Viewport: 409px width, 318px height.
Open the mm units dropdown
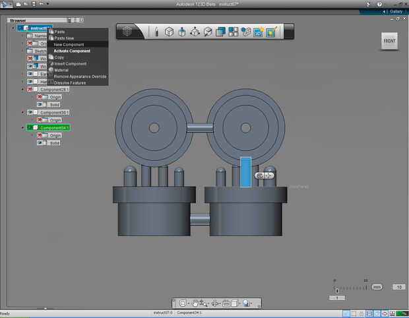coord(377,287)
